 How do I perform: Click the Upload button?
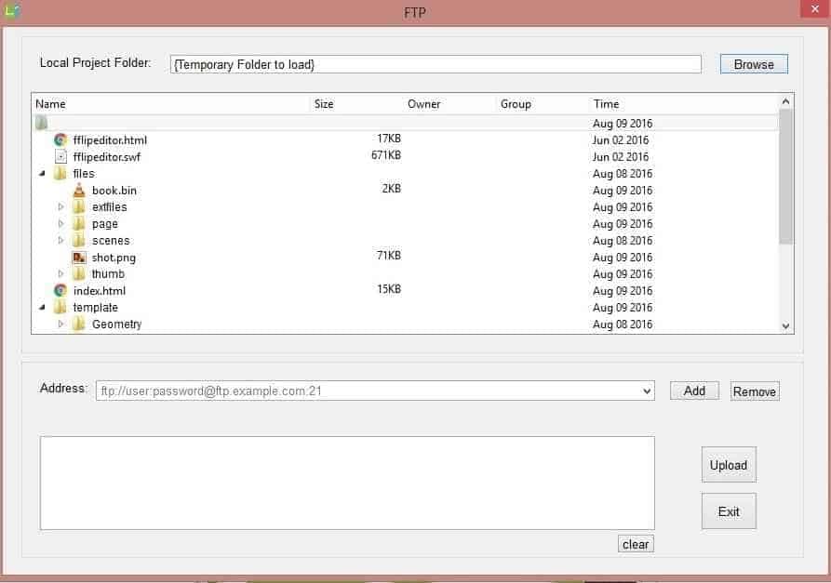[x=729, y=465]
